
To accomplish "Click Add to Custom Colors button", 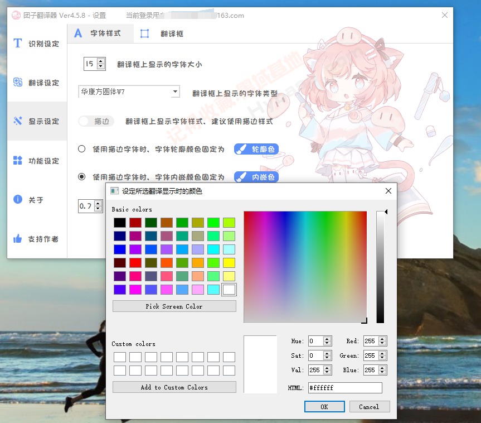I will coord(174,387).
